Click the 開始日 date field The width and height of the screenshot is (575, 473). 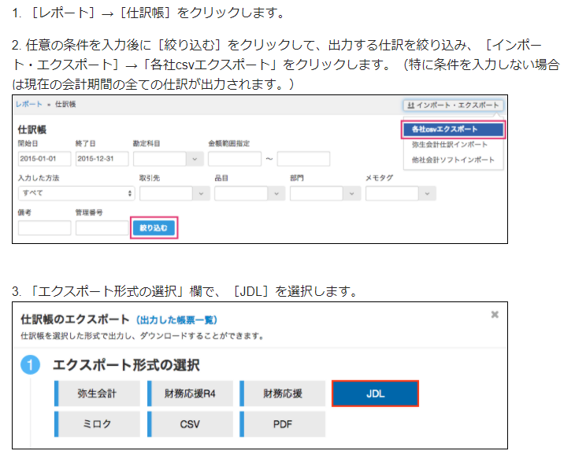[44, 158]
